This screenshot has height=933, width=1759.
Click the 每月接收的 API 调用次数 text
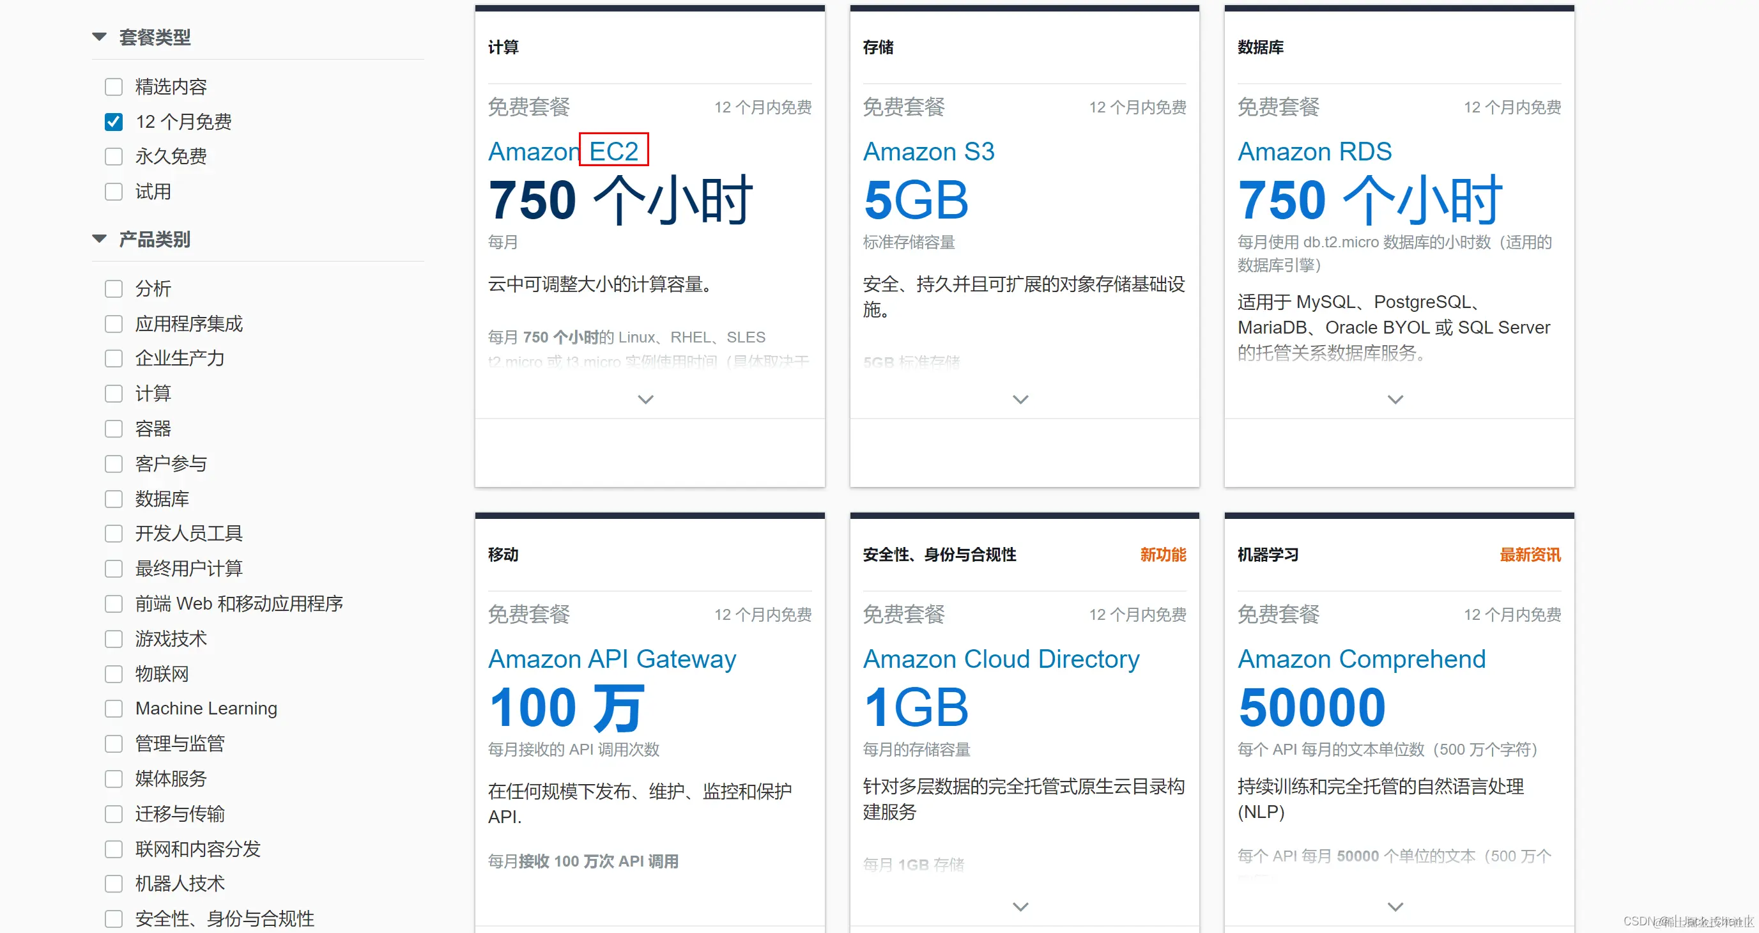click(574, 750)
